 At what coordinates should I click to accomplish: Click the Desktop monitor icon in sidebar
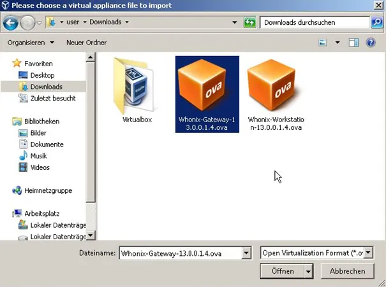click(23, 75)
